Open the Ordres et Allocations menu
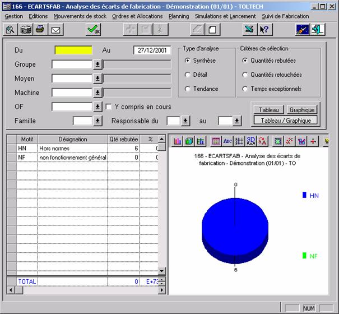339x314 pixels. click(137, 16)
